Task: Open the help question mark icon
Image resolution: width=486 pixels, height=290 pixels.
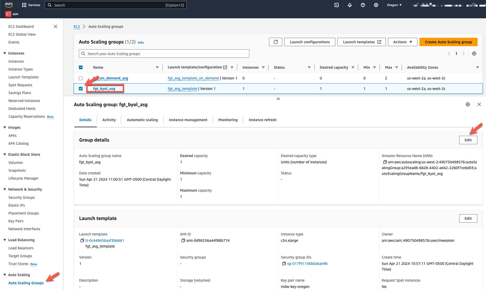Action: click(x=363, y=5)
